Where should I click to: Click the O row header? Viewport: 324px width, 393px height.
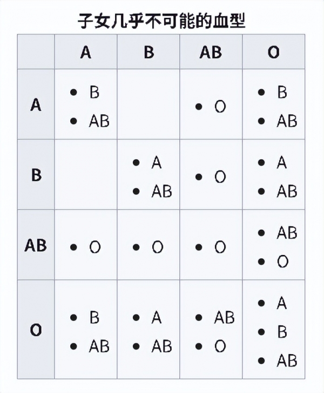pos(36,330)
